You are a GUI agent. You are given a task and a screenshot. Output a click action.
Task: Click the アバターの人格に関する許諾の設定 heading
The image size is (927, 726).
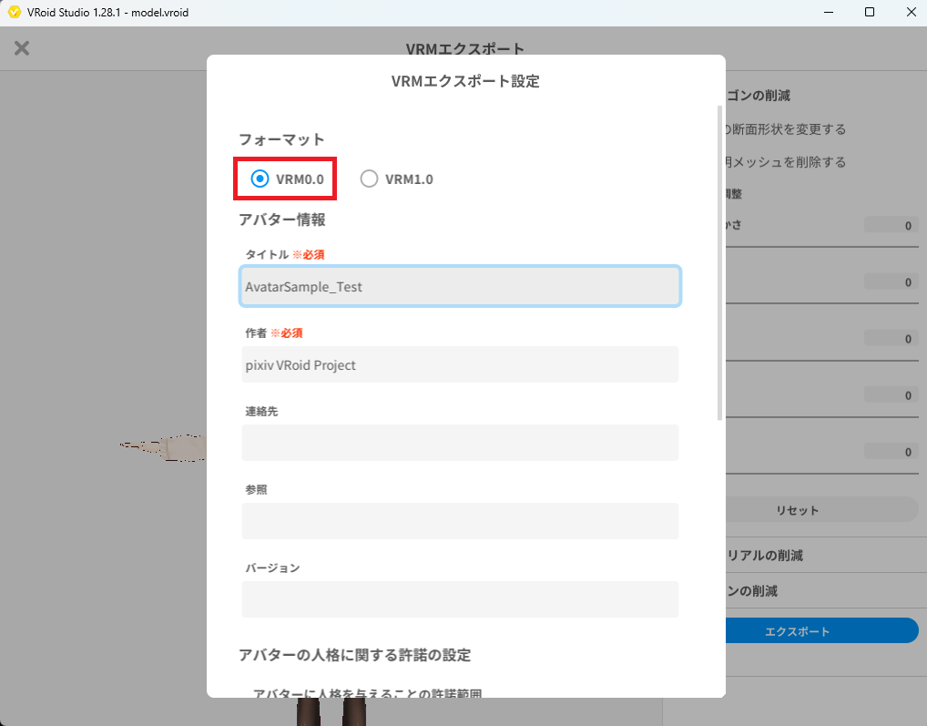355,655
